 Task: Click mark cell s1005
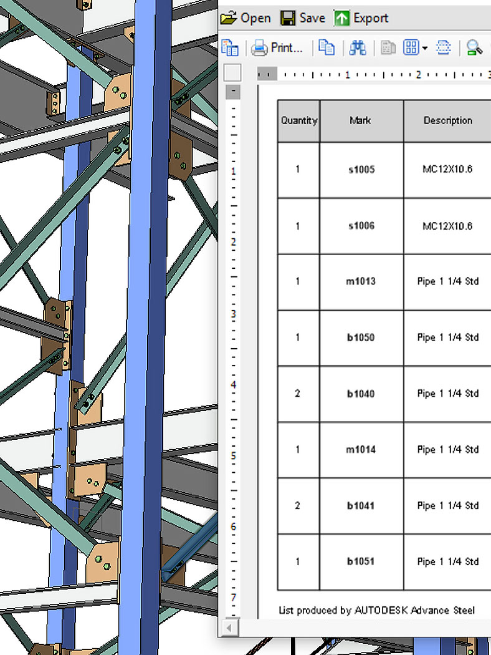[x=361, y=170]
